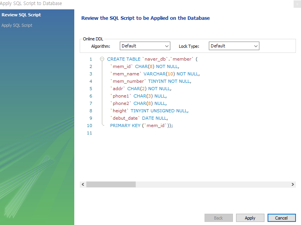Click the PRIMARY KEY line
The height and width of the screenshot is (225, 301).
pyautogui.click(x=142, y=126)
